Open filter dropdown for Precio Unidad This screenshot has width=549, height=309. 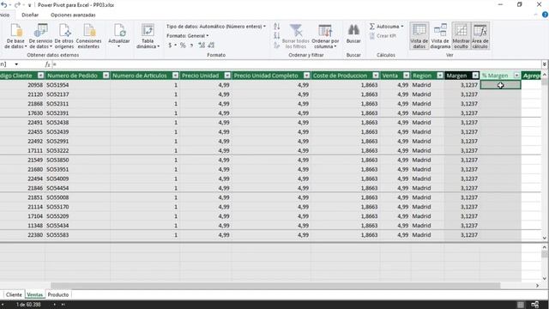coord(227,76)
